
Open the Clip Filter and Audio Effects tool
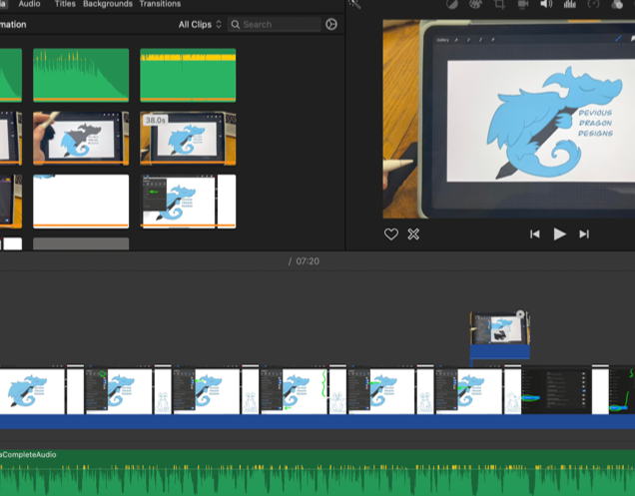[x=617, y=4]
